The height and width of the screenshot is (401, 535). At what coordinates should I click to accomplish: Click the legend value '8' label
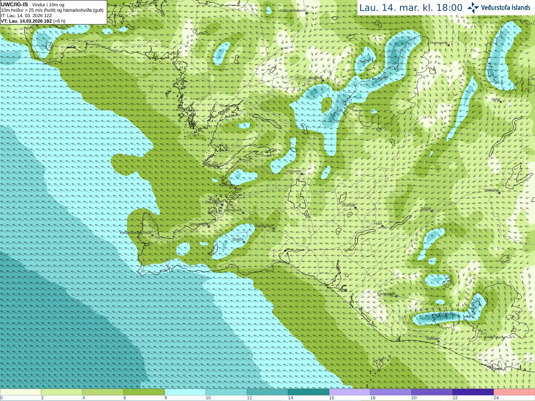[166, 398]
